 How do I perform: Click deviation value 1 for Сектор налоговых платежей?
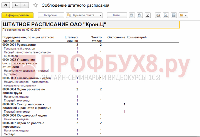point(124,104)
